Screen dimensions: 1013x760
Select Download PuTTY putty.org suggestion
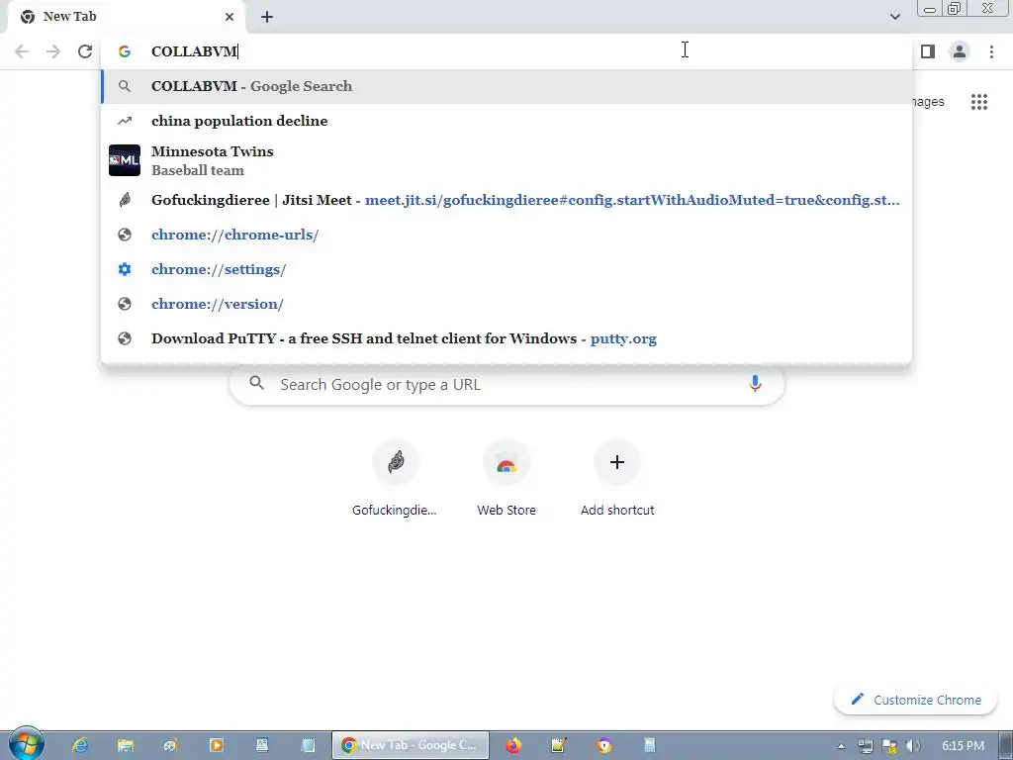click(x=507, y=338)
